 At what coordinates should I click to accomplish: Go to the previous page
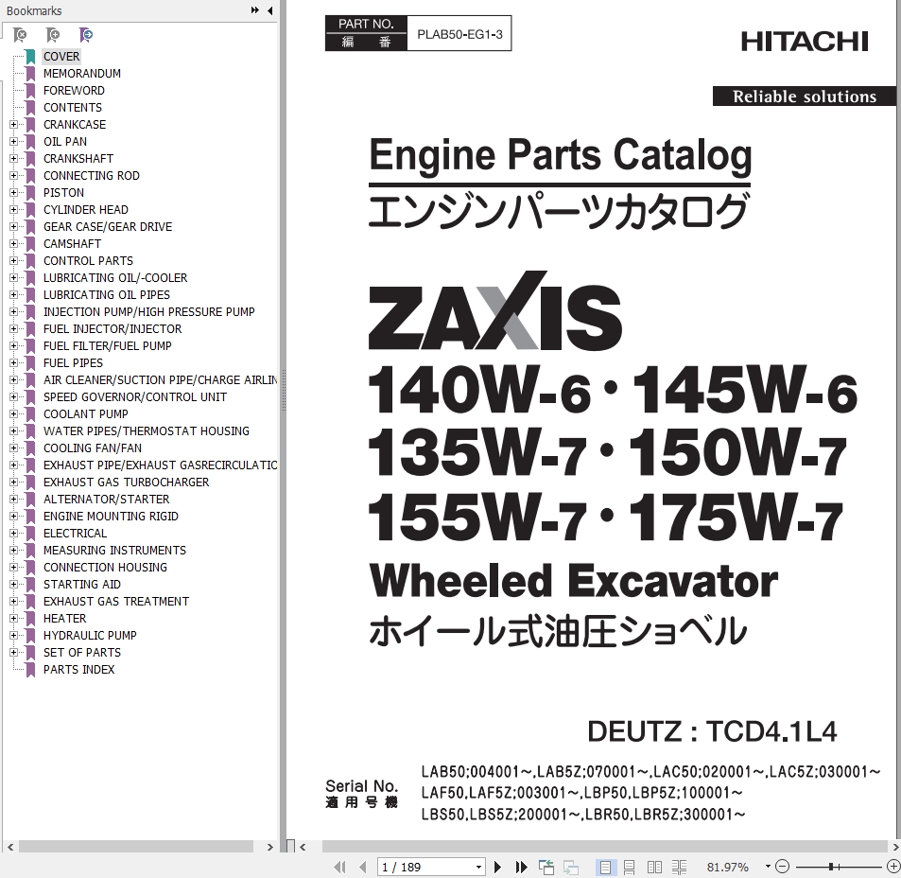click(x=362, y=867)
